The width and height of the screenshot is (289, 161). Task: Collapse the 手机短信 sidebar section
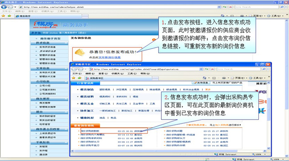click(66, 143)
